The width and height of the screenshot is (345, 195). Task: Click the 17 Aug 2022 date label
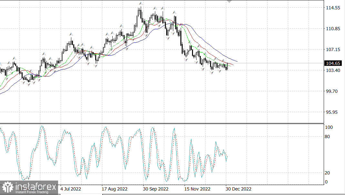click(115, 189)
